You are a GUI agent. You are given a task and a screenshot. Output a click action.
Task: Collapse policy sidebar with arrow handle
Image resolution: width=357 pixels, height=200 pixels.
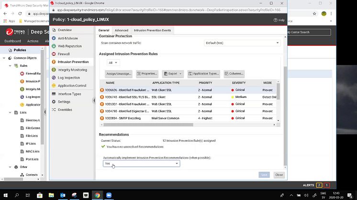click(x=94, y=100)
